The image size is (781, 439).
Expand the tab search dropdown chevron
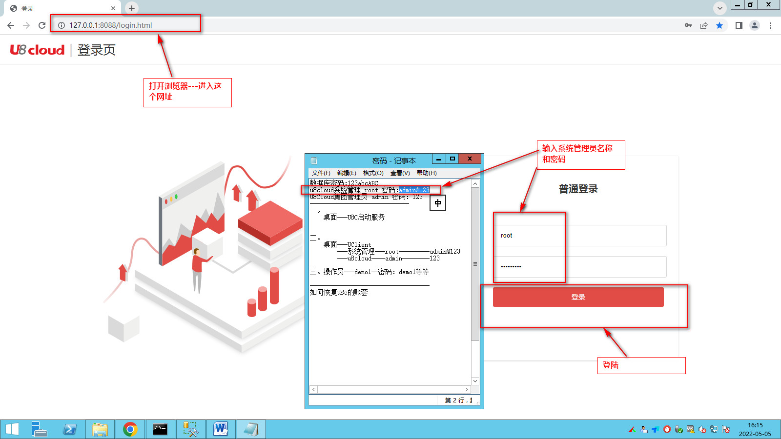tap(719, 8)
